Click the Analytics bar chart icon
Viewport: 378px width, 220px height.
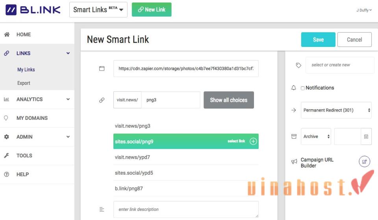coord(7,99)
